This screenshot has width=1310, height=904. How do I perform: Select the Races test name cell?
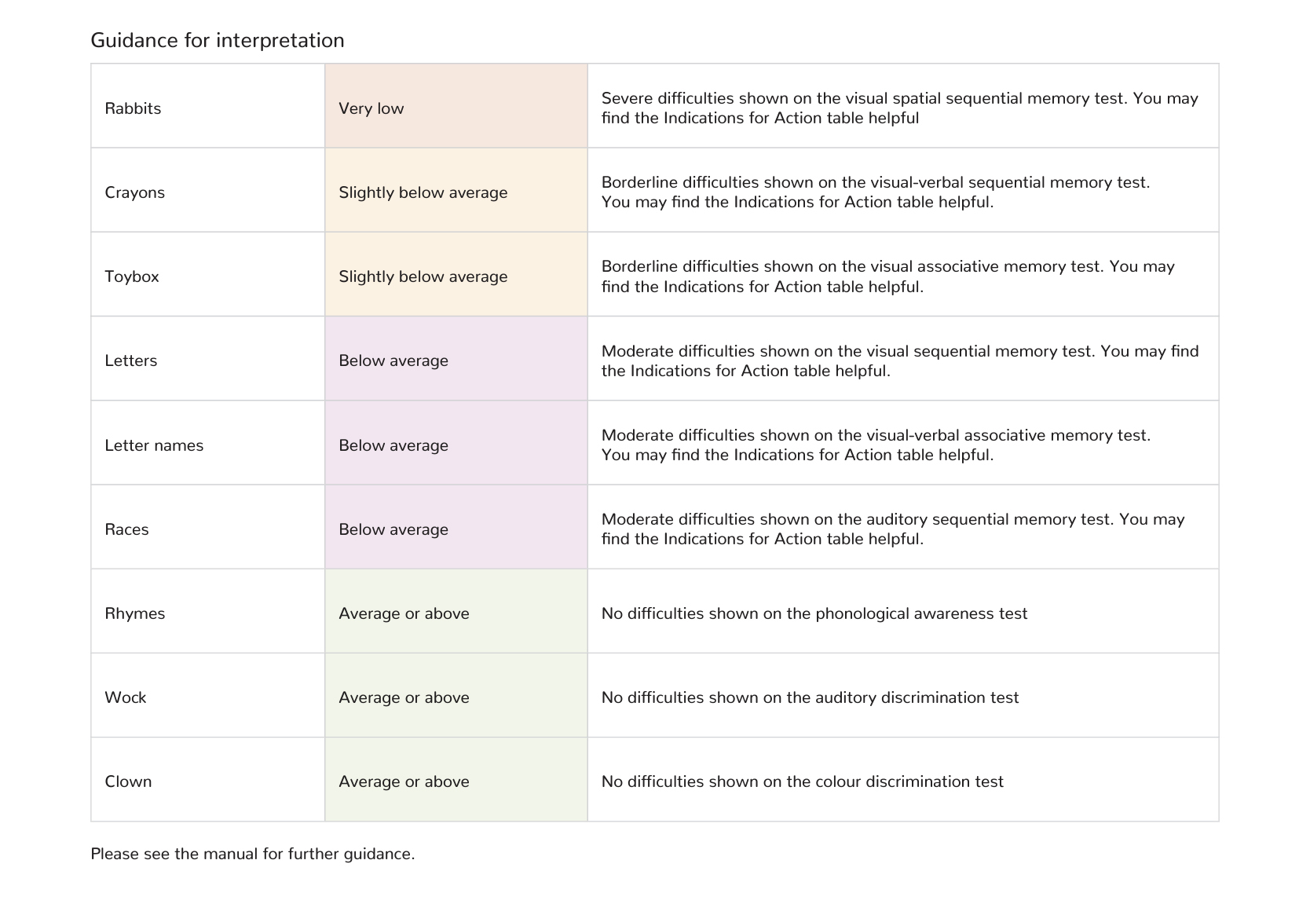(x=208, y=527)
